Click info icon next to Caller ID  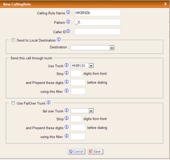click(x=68, y=31)
